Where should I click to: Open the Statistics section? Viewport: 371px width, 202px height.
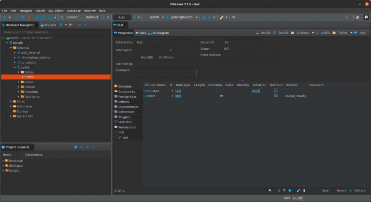click(125, 122)
